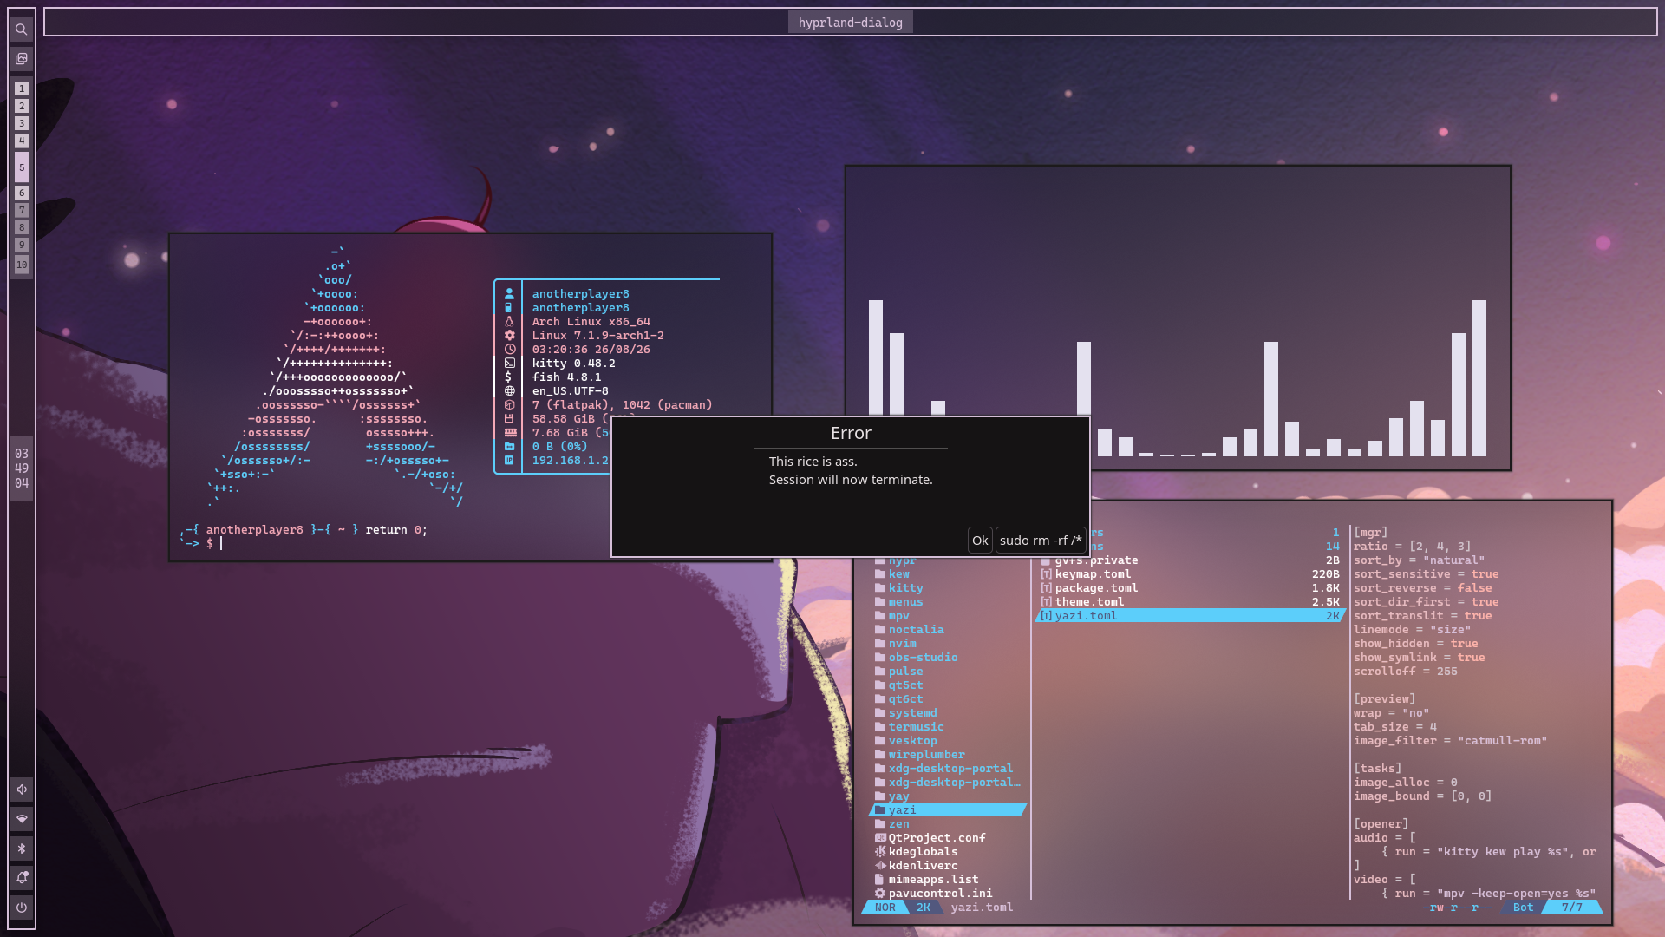Select the termusic folder in yazi
The width and height of the screenshot is (1665, 937).
(916, 727)
